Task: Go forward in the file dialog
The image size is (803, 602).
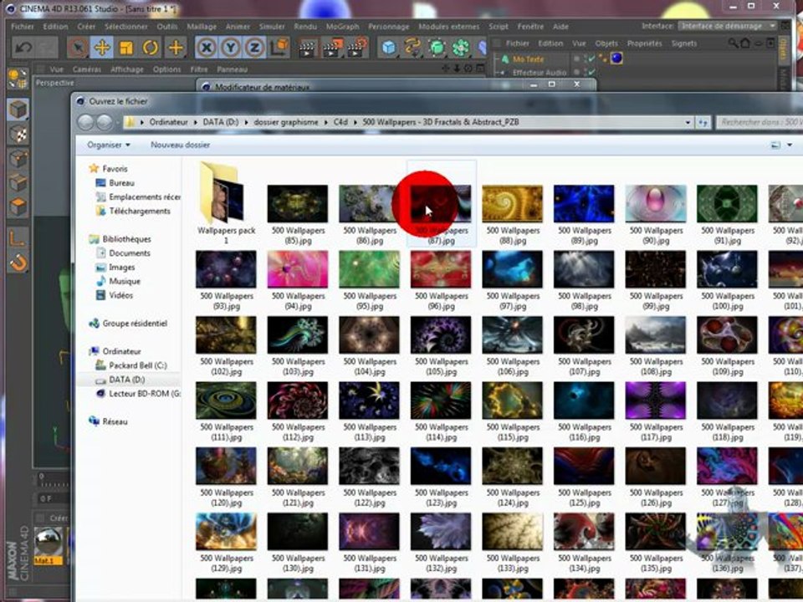Action: [x=105, y=122]
